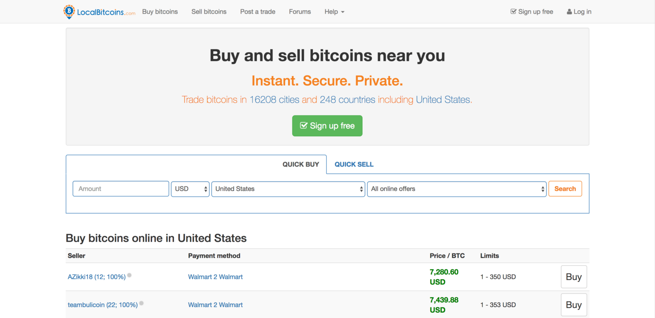
Task: Click the 7,280.60 USD price
Action: point(444,277)
